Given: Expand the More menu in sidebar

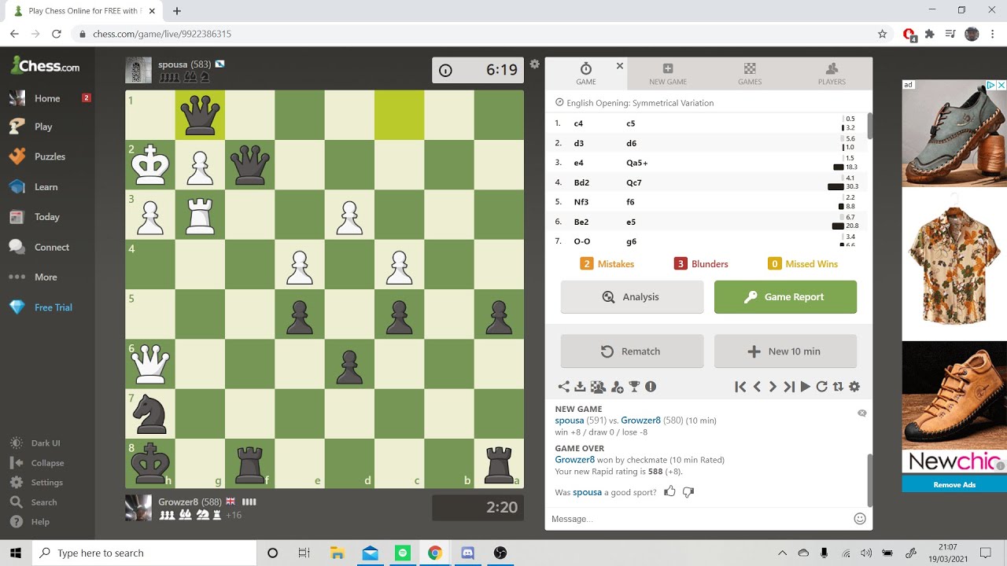Looking at the screenshot, I should pos(46,277).
